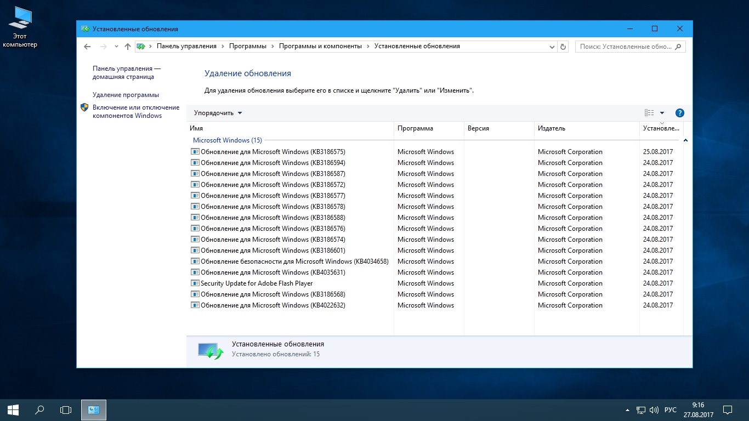Select the Microsoft Windows (15) group label
Viewport: 749px width, 421px height.
click(x=228, y=140)
